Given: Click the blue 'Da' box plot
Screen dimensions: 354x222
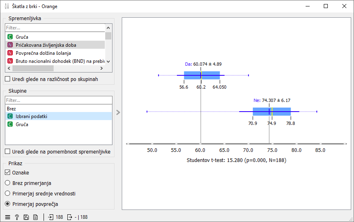Looking at the screenshot, I should click(202, 75).
